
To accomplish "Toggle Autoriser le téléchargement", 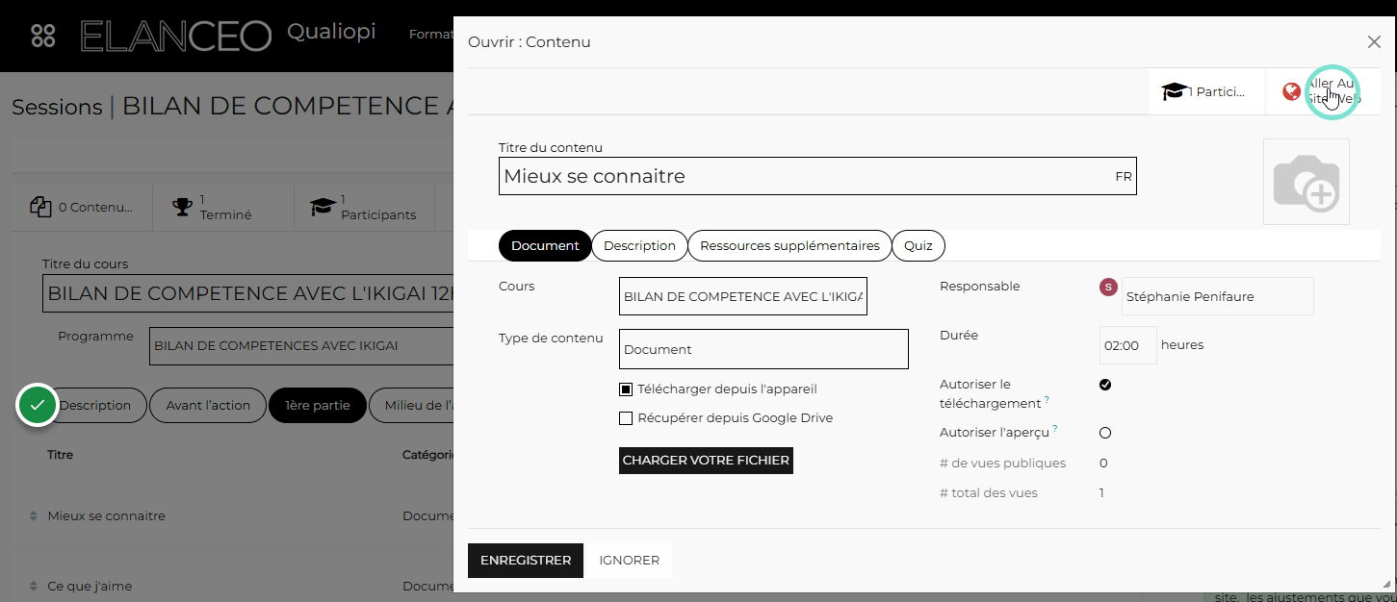I will tap(1105, 385).
